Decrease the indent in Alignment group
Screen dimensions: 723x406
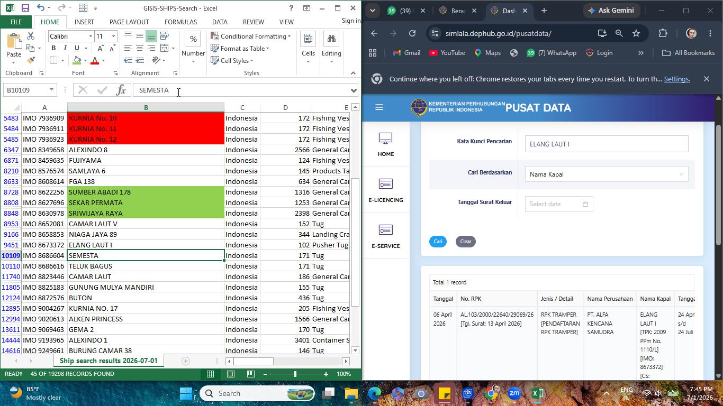tap(128, 60)
